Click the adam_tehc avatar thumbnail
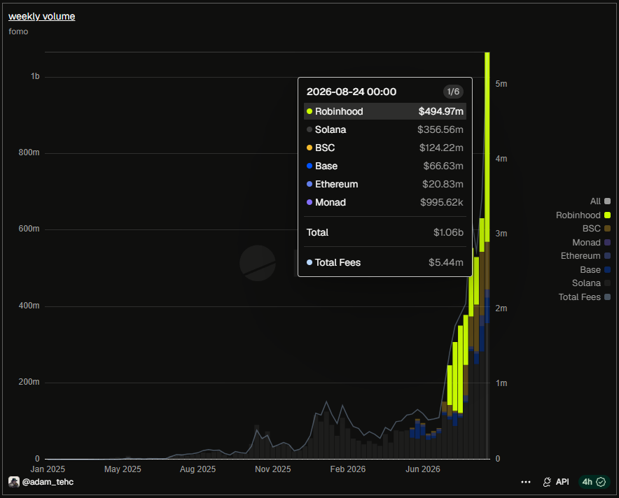This screenshot has width=619, height=498. pos(14,482)
